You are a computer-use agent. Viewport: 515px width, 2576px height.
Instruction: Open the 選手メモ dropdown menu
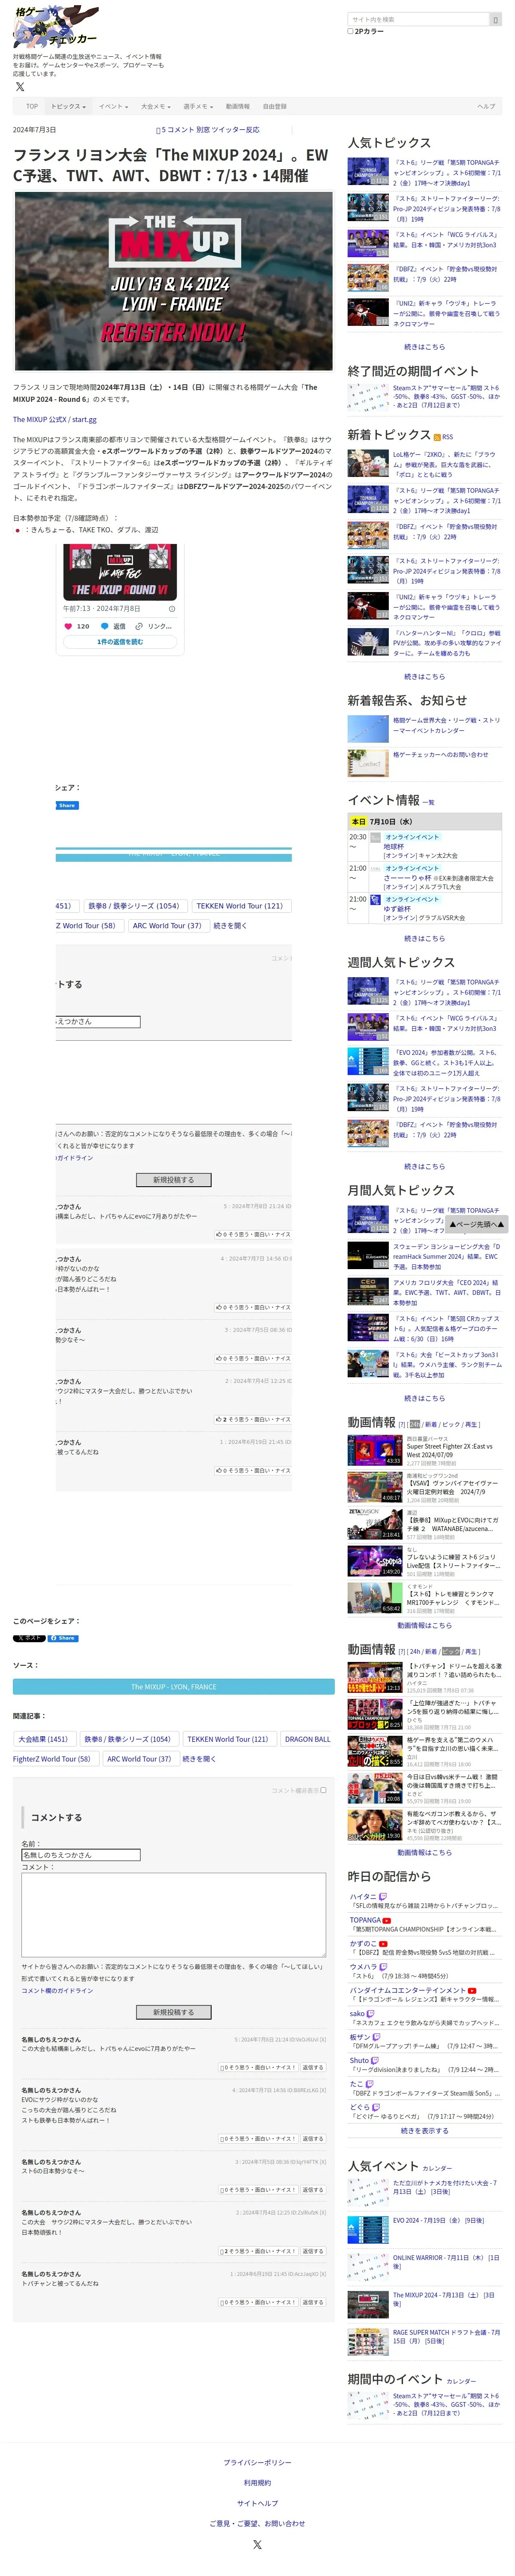pyautogui.click(x=197, y=106)
